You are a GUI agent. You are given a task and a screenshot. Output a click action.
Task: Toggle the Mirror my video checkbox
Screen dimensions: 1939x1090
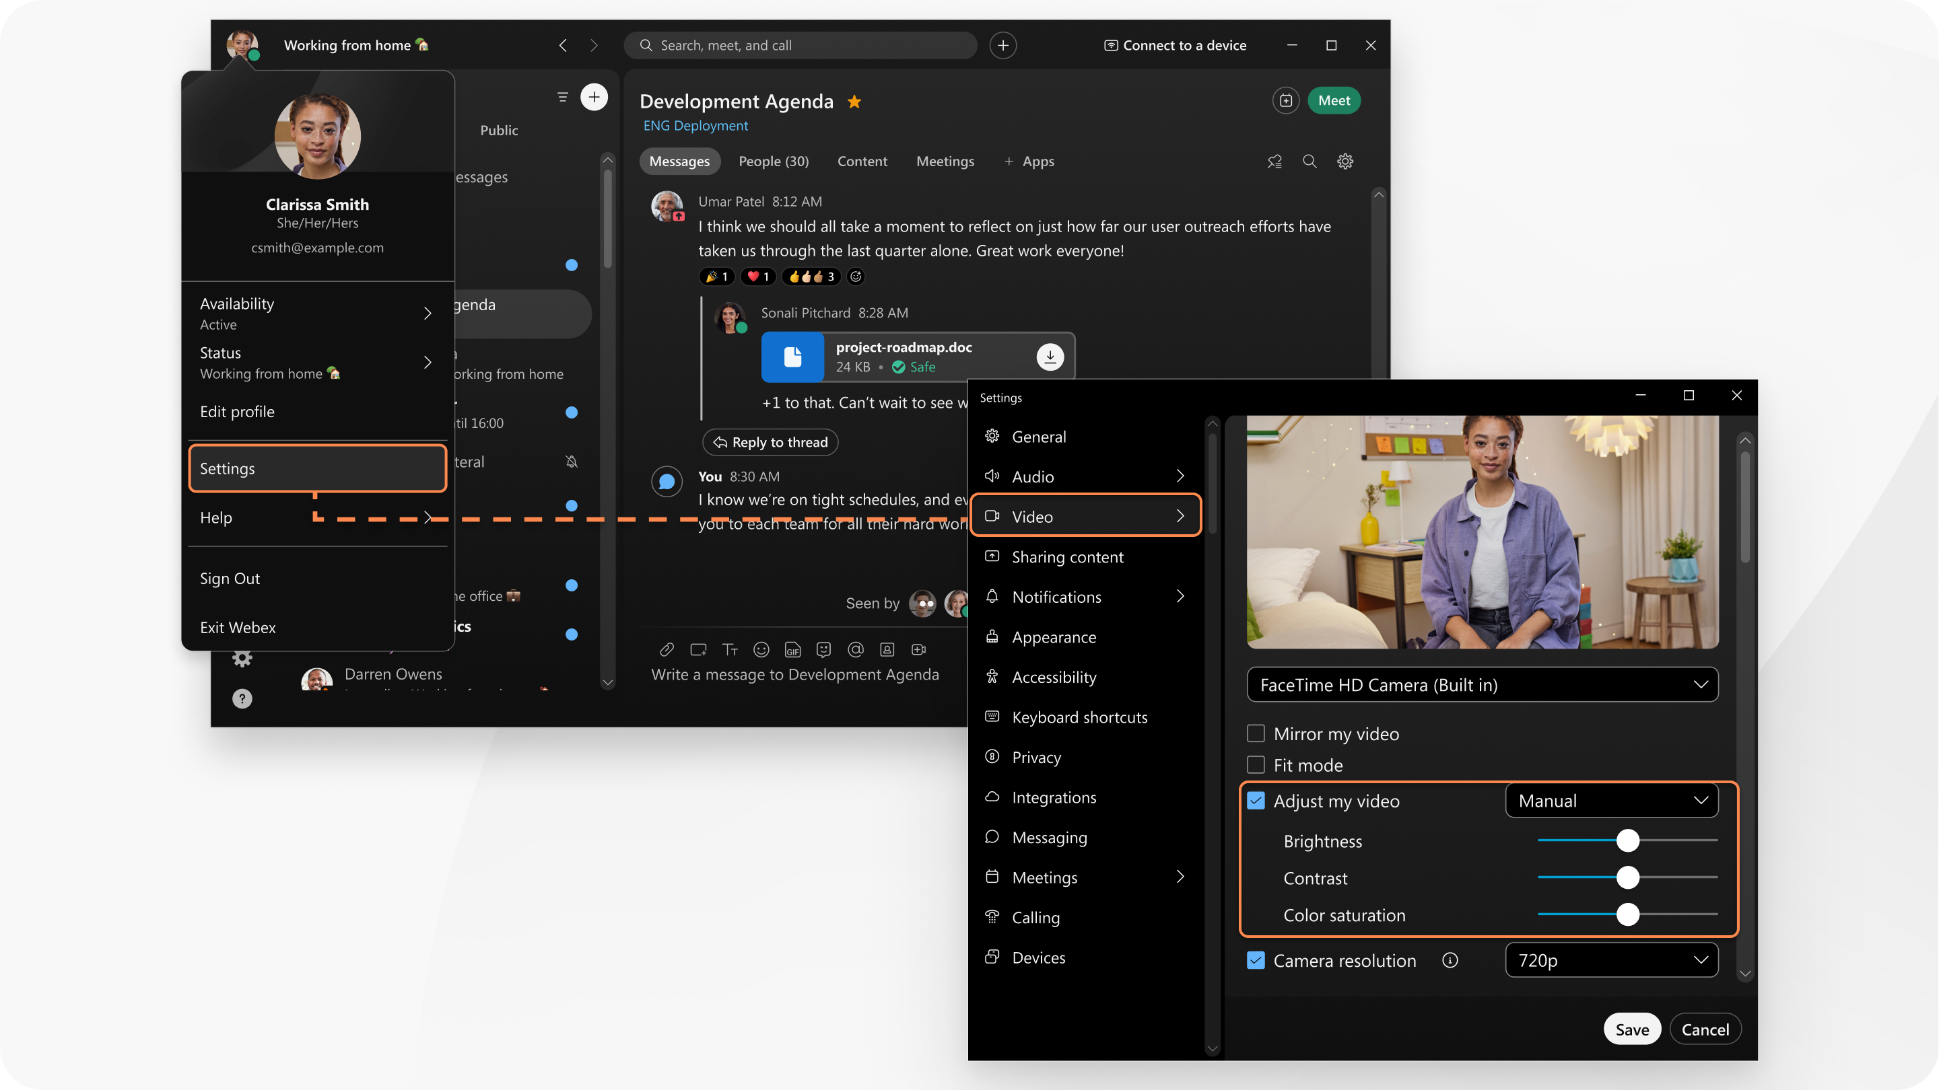(1254, 733)
